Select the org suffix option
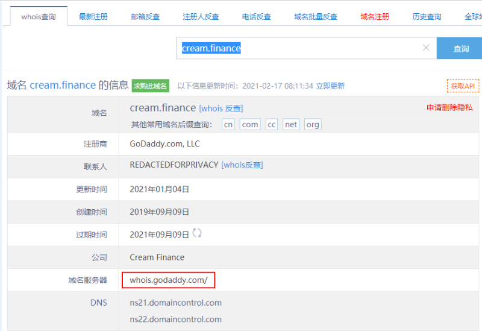This screenshot has width=482, height=331. tap(312, 125)
